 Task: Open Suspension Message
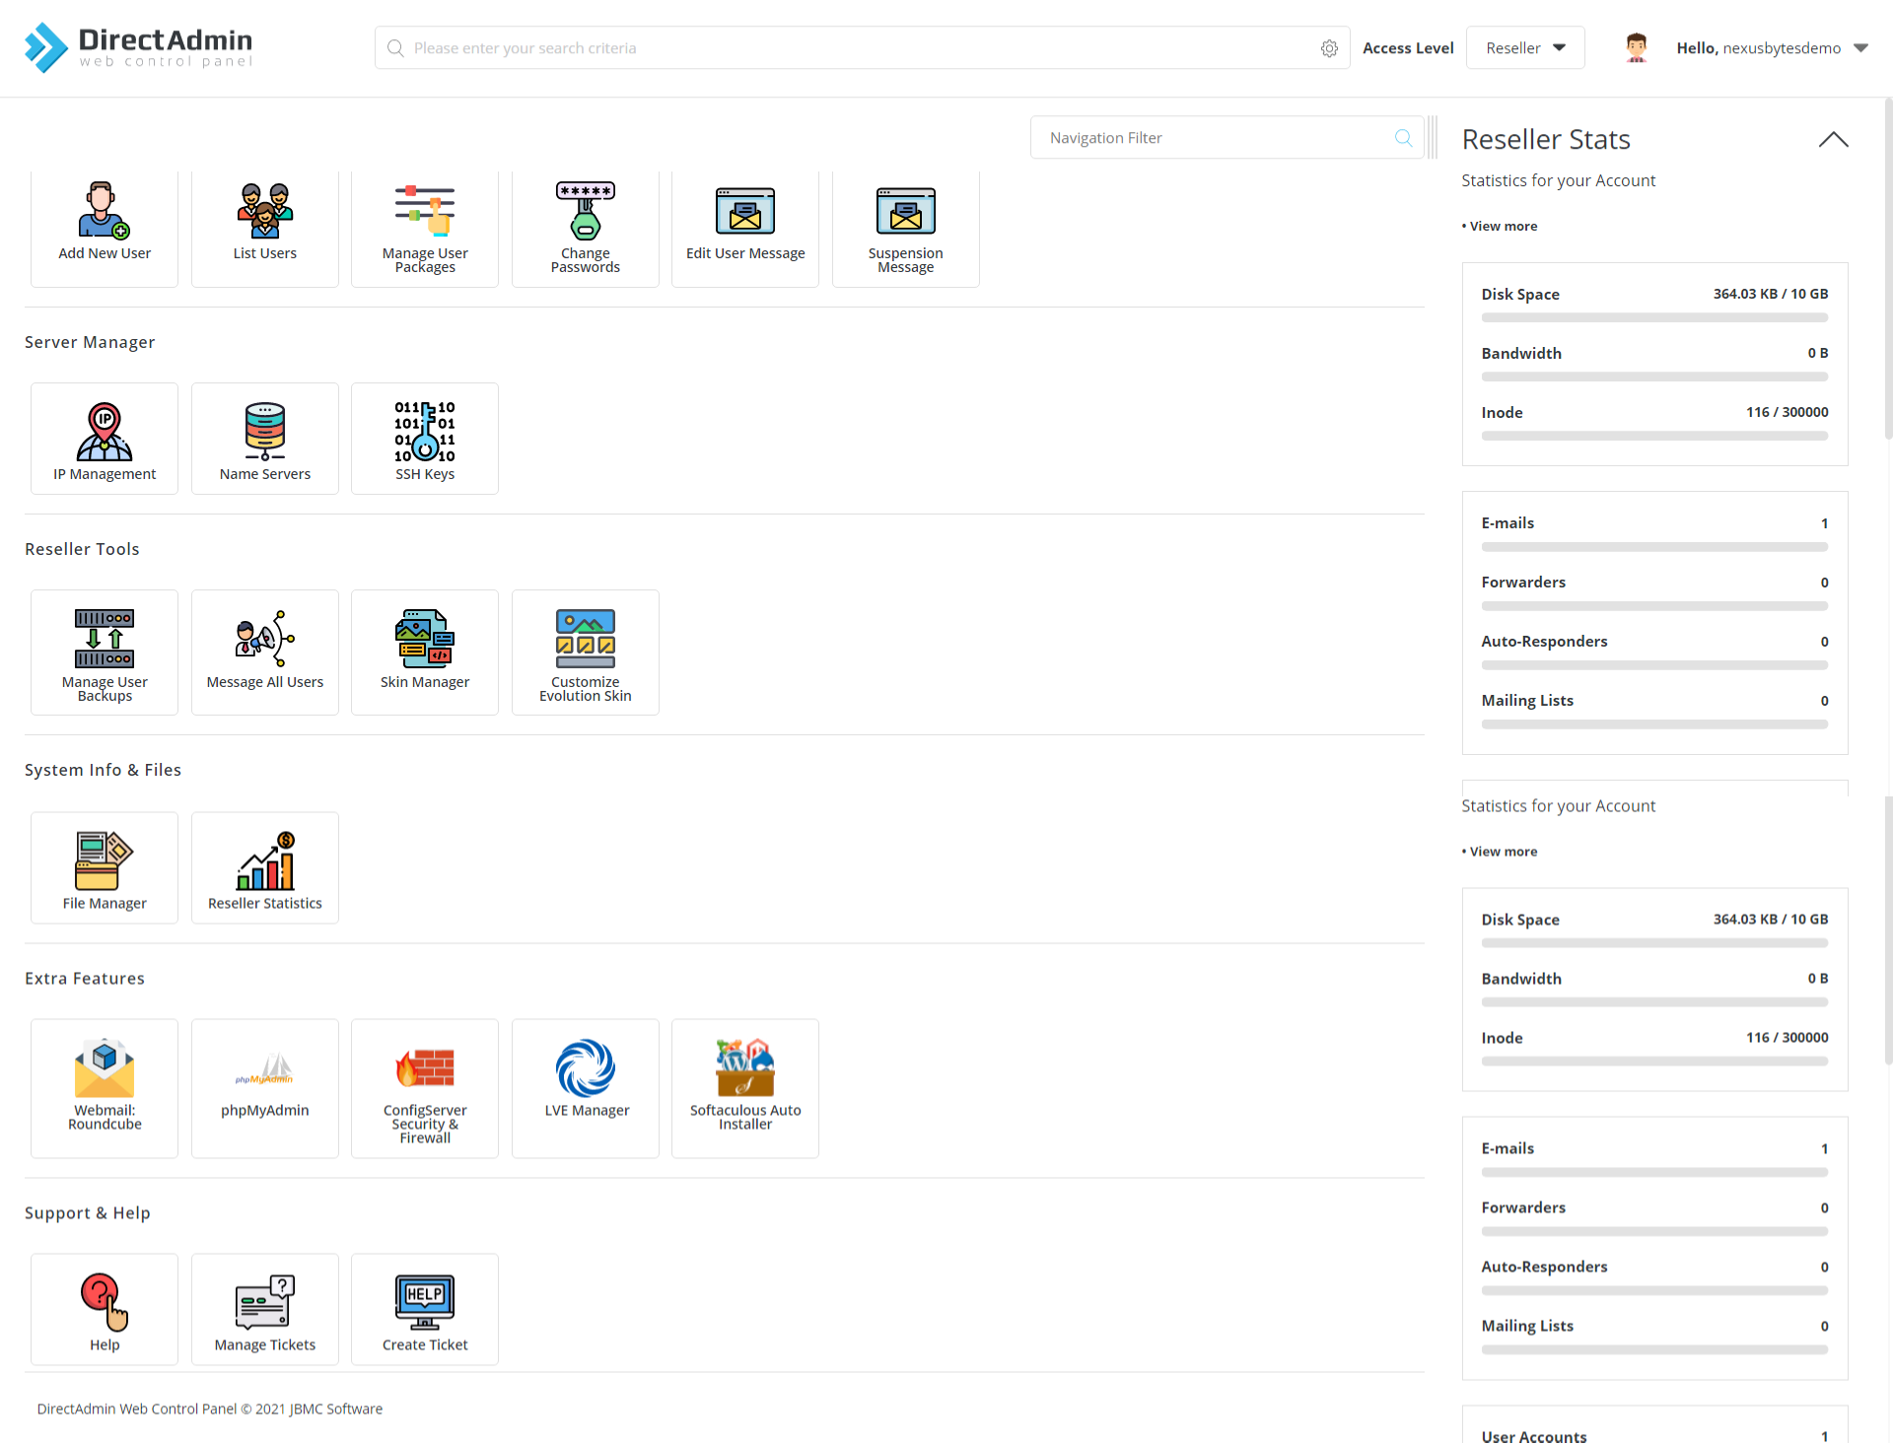point(906,227)
